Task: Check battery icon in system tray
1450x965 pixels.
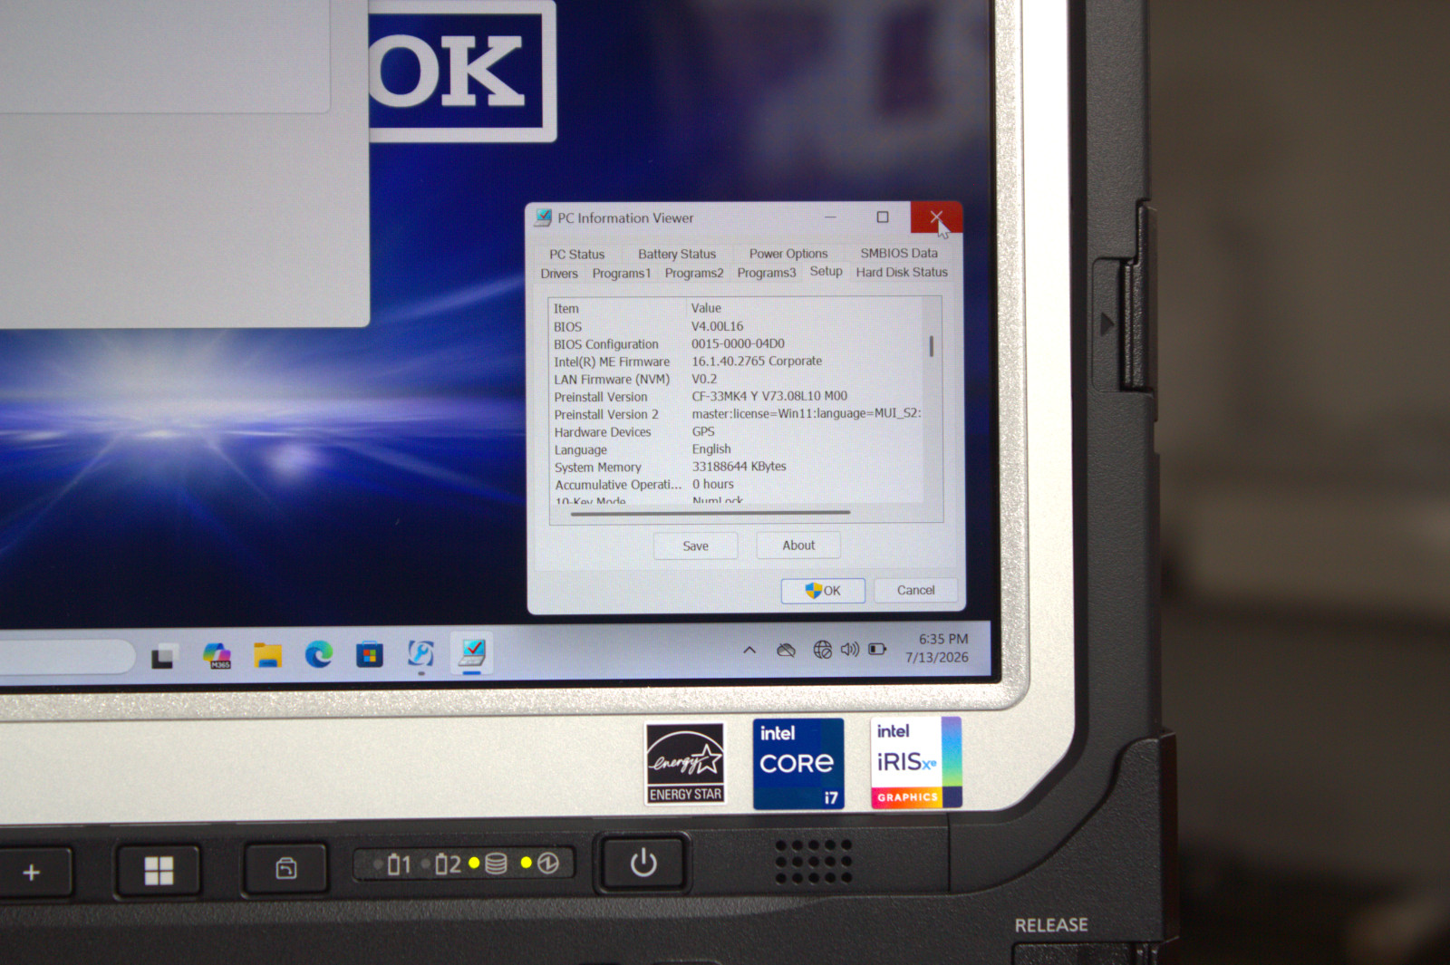Action: pyautogui.click(x=877, y=649)
